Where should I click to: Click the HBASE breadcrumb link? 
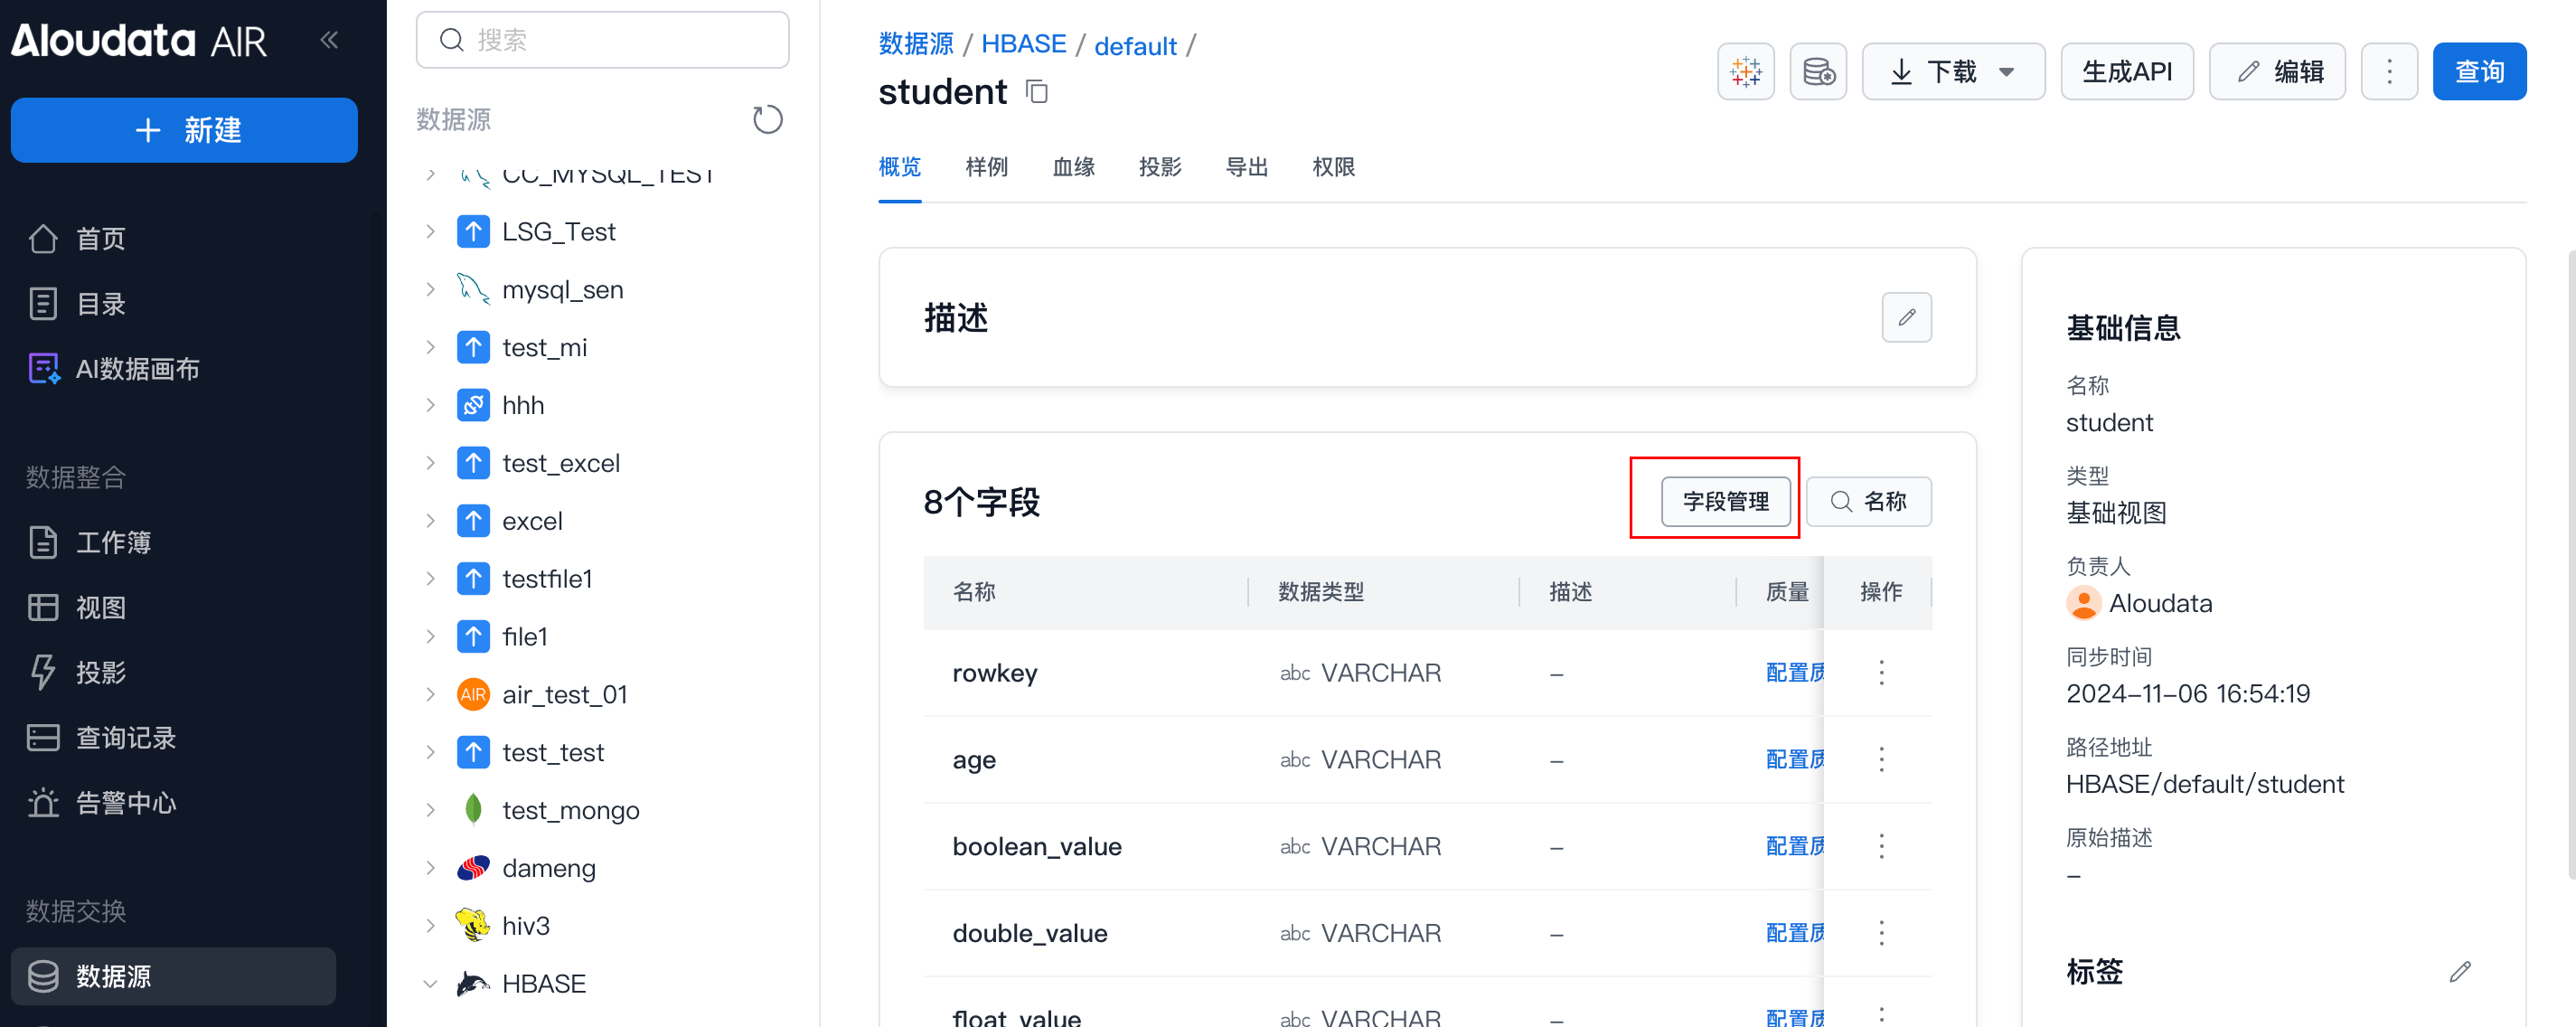[x=1023, y=44]
